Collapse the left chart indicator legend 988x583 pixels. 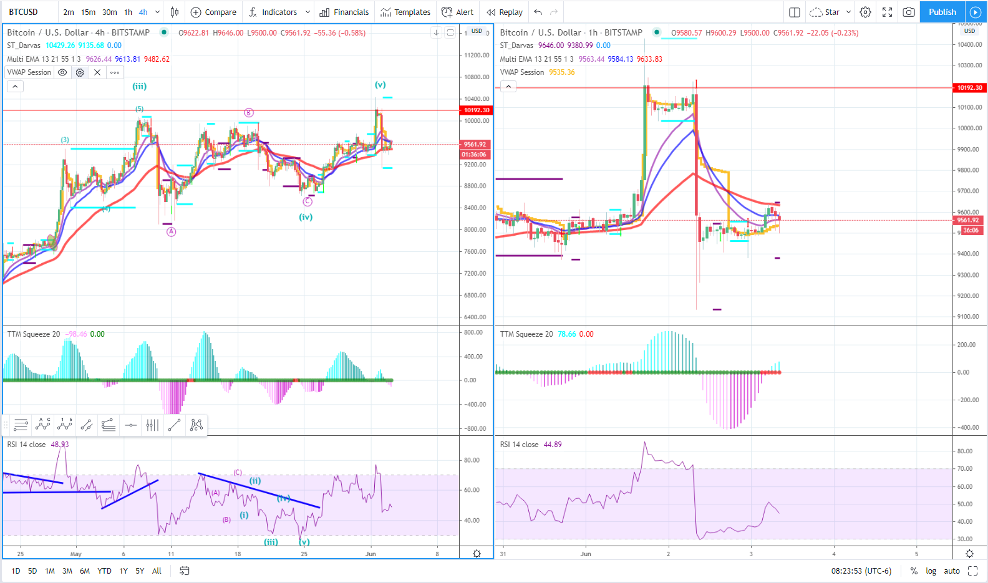coord(15,86)
